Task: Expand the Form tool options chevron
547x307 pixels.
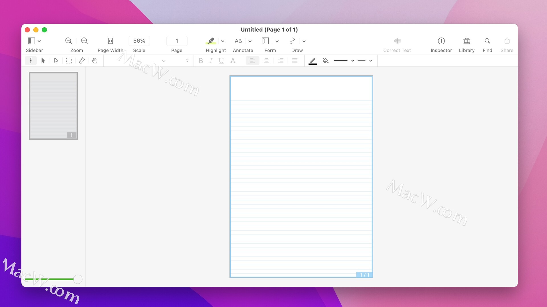Action: (277, 41)
